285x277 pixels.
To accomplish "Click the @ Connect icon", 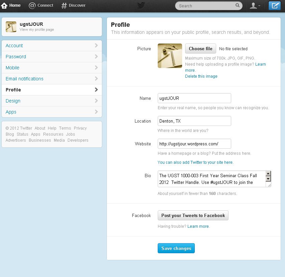I will (32, 5).
